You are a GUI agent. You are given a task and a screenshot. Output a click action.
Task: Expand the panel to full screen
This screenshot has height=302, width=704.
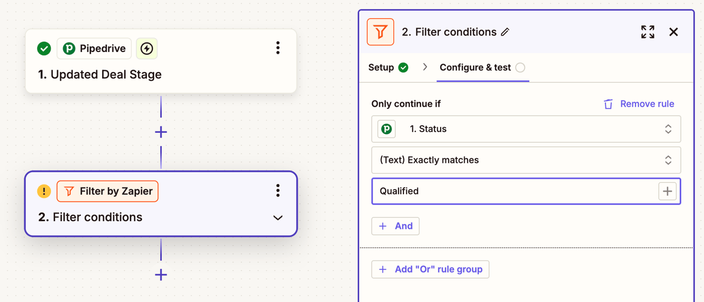click(648, 32)
